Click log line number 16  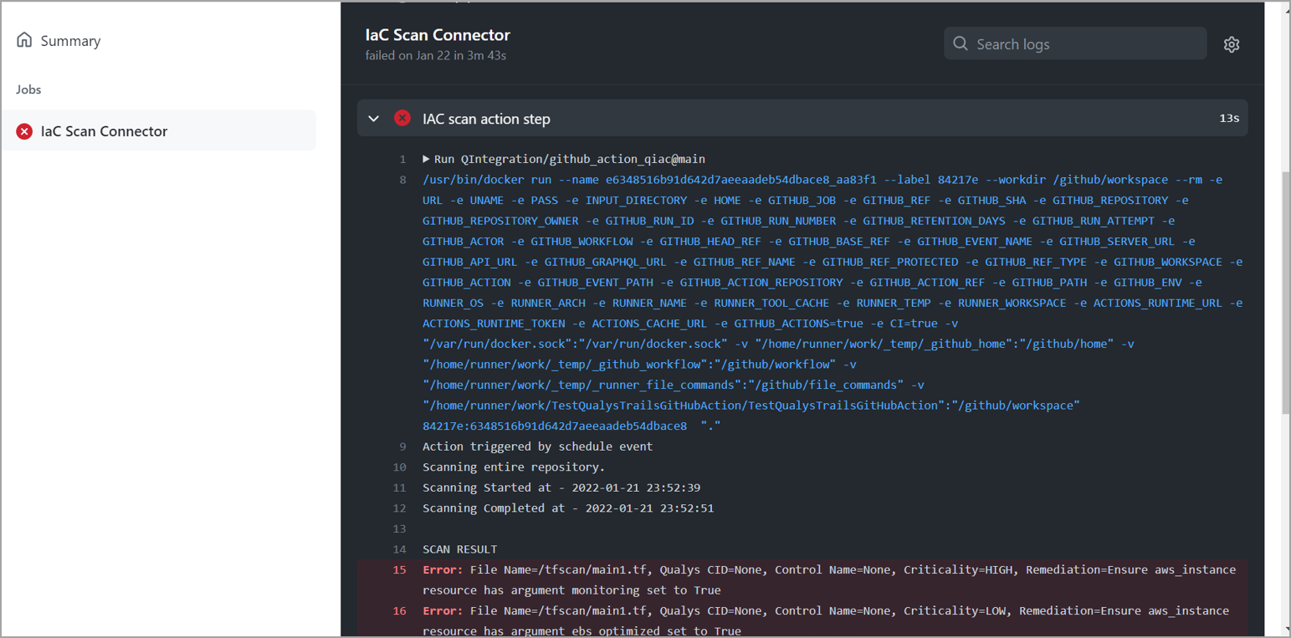click(x=399, y=610)
